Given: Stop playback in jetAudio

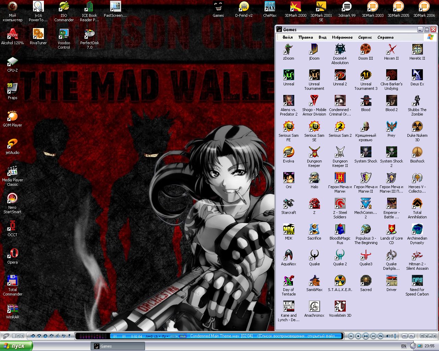Looking at the screenshot, I should pos(358,336).
